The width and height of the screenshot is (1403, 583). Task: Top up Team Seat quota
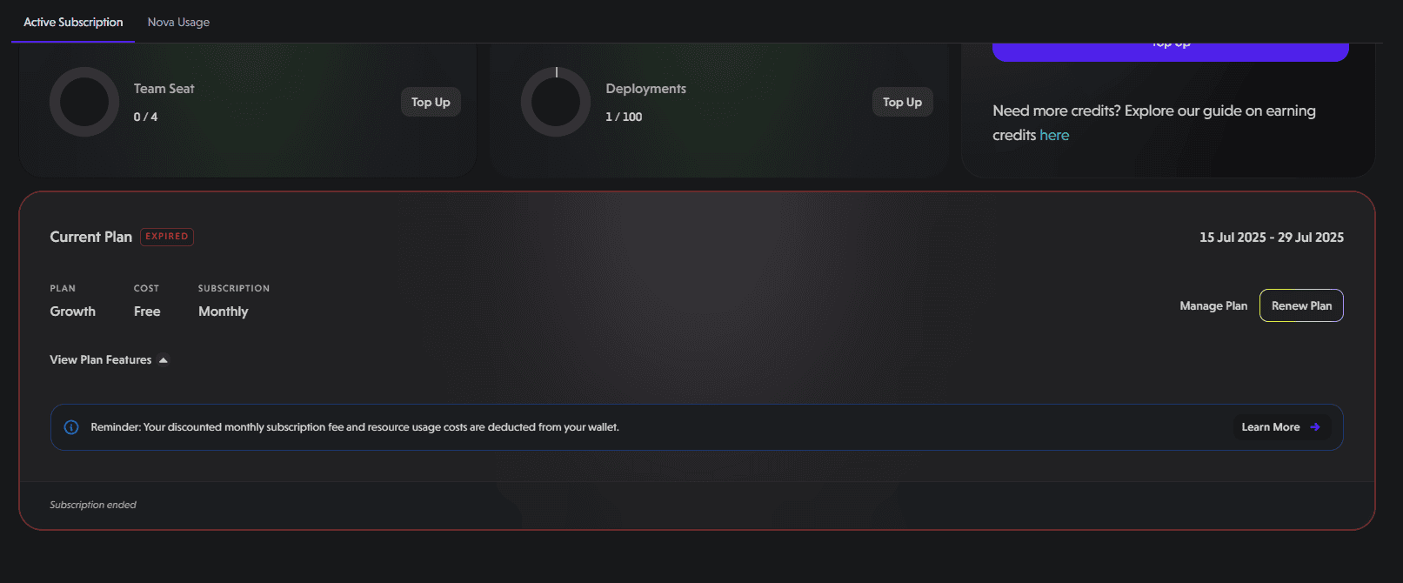tap(431, 102)
